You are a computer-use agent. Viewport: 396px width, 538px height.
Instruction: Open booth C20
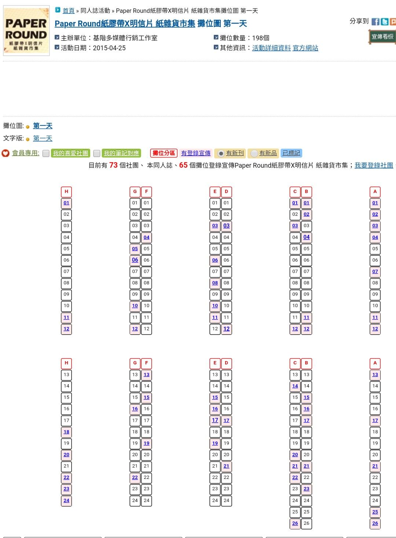tap(295, 455)
